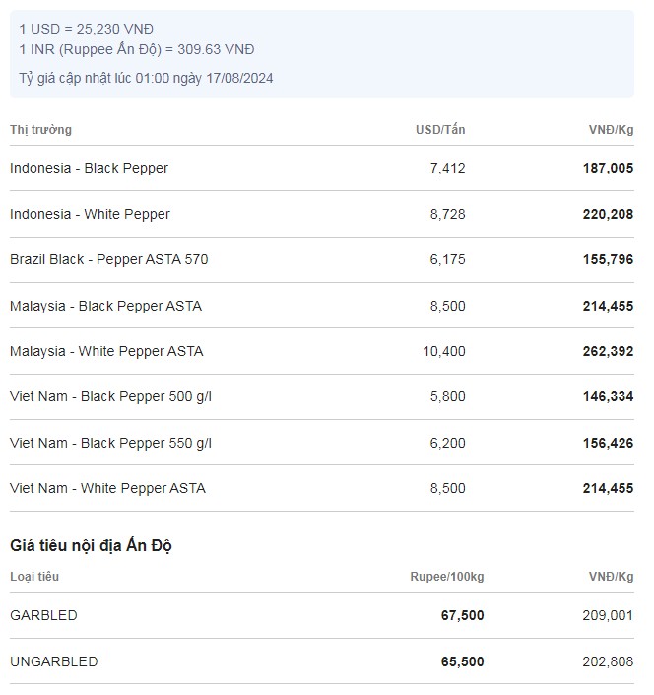Click the Thị trường column header

40,130
